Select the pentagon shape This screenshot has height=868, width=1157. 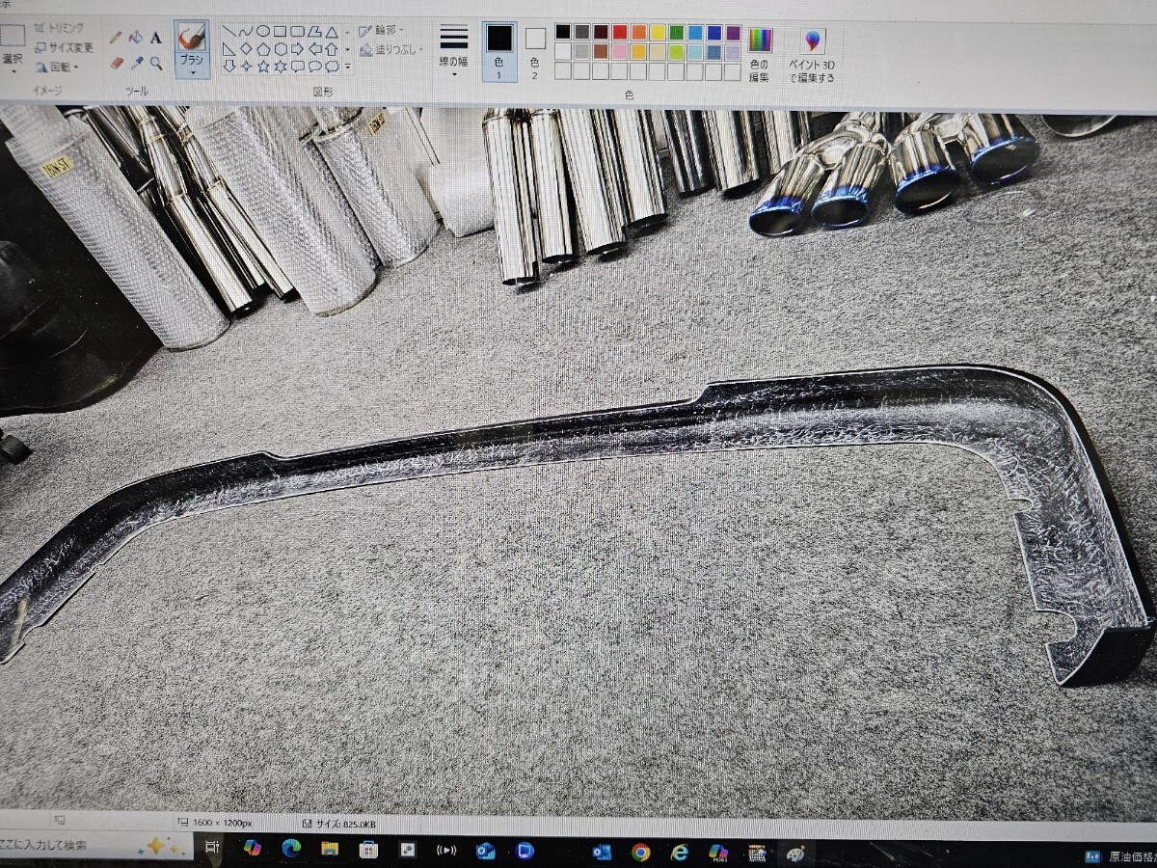[x=263, y=48]
